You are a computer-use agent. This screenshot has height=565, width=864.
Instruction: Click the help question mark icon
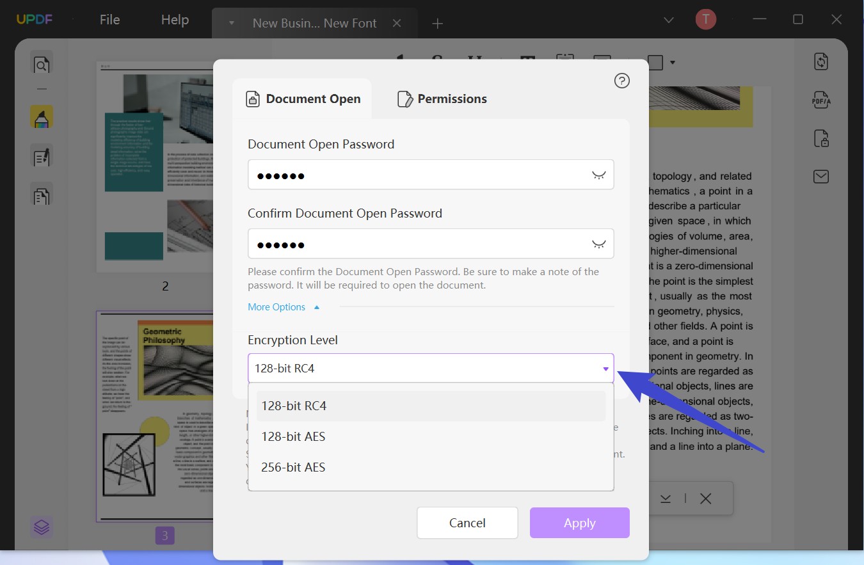[621, 81]
